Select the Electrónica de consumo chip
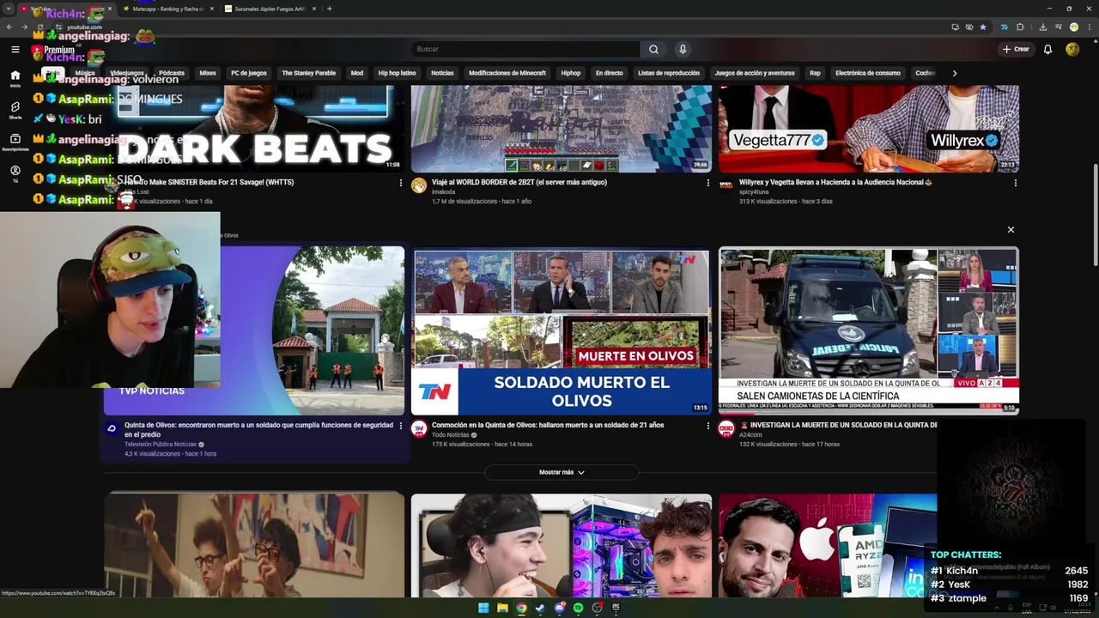The height and width of the screenshot is (618, 1099). pos(868,73)
